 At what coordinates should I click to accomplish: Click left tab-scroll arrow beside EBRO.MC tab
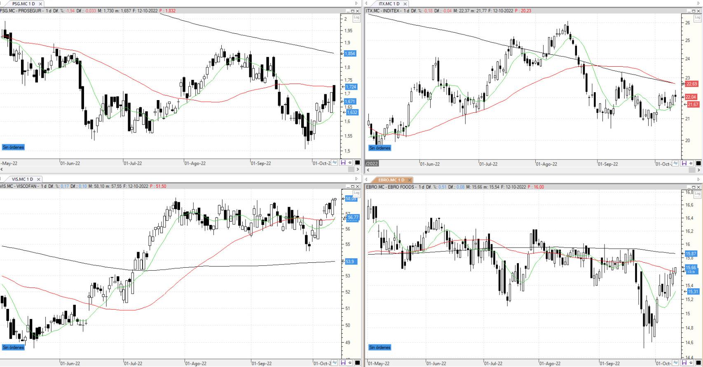pos(366,180)
